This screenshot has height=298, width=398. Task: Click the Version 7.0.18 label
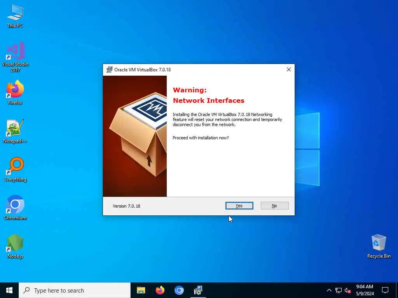[126, 206]
